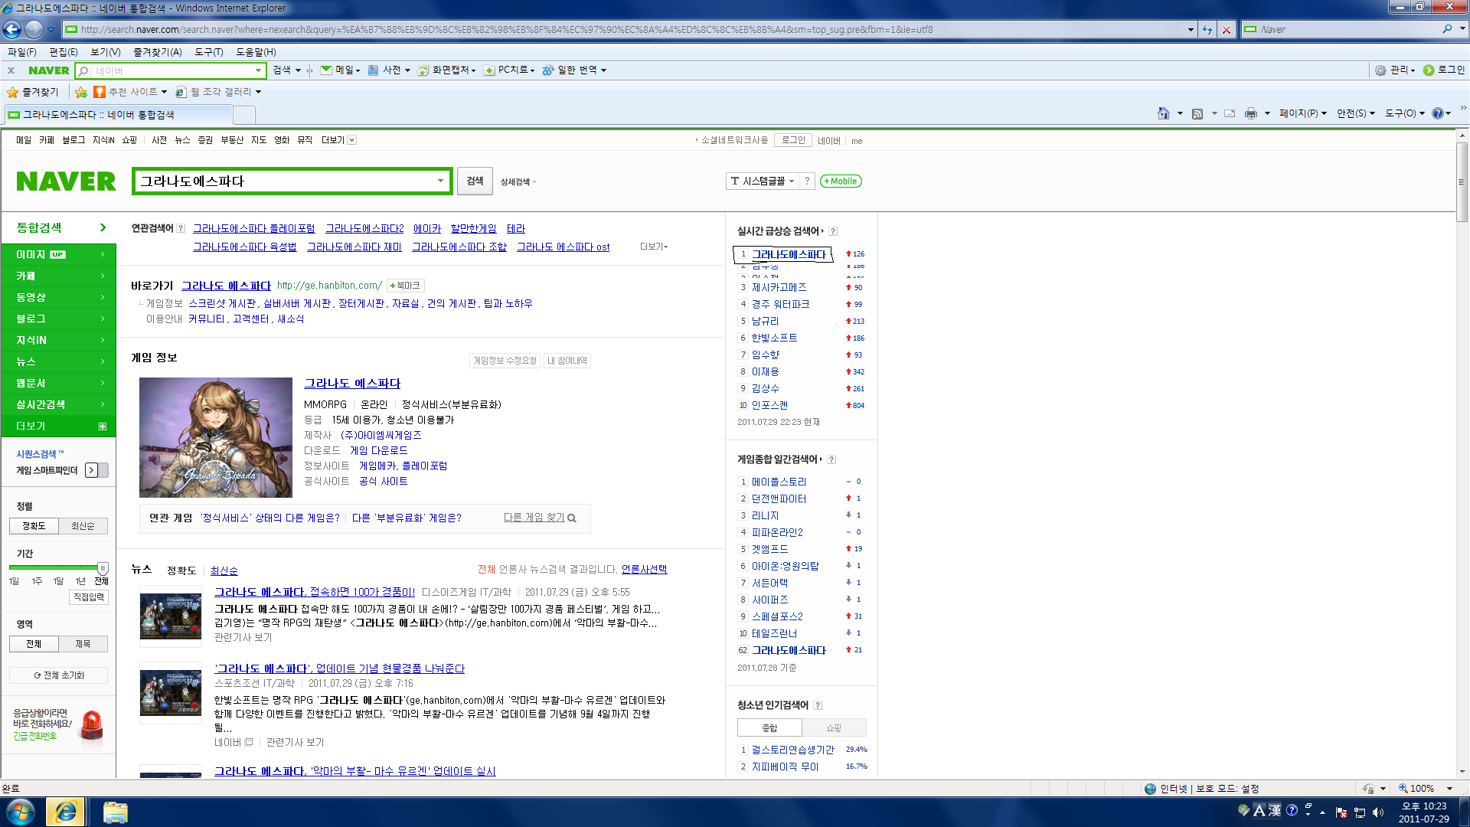Click the Read Mail envelope icon
1470x827 pixels.
pos(1230,113)
